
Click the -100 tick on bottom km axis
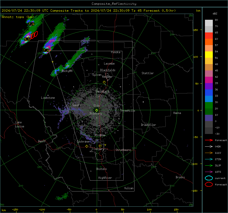42,209
